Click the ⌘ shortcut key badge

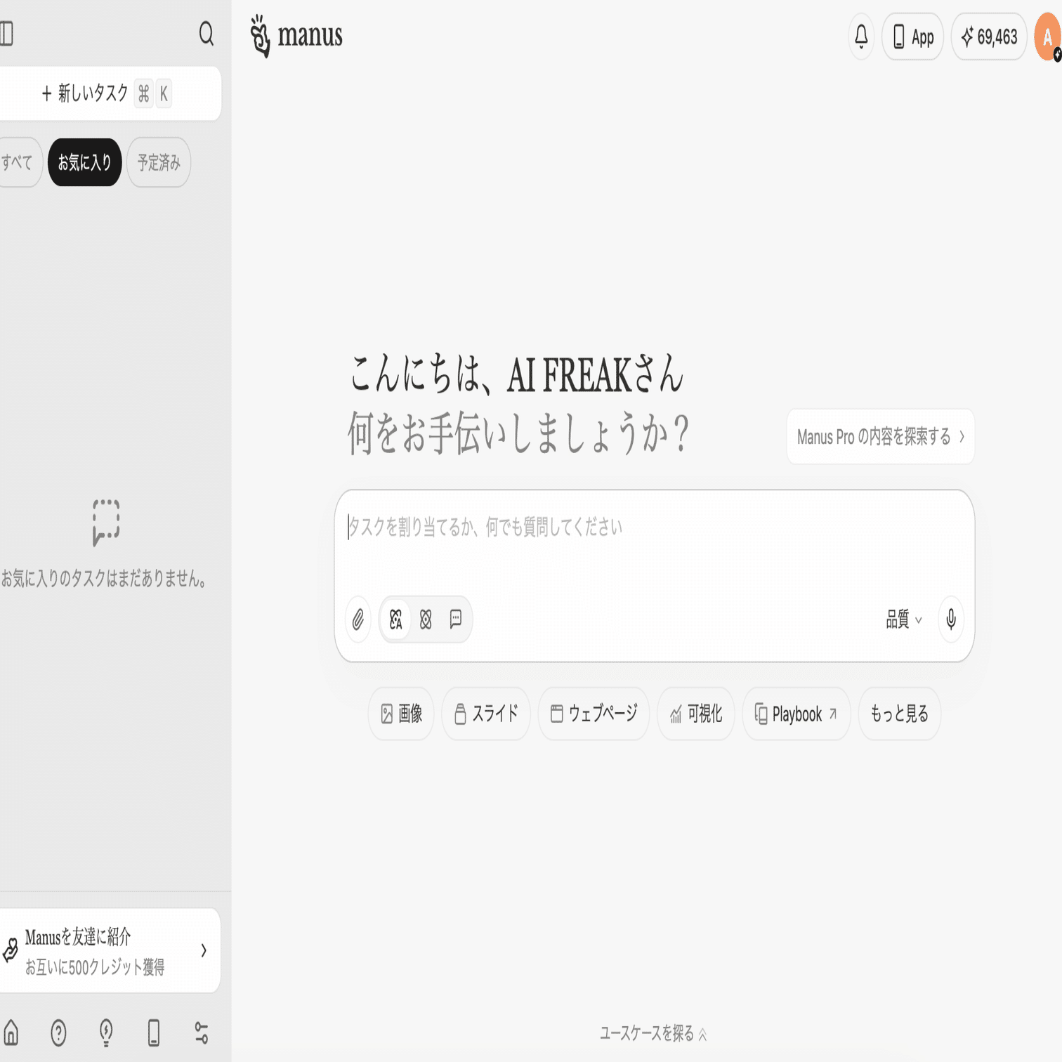tap(144, 93)
